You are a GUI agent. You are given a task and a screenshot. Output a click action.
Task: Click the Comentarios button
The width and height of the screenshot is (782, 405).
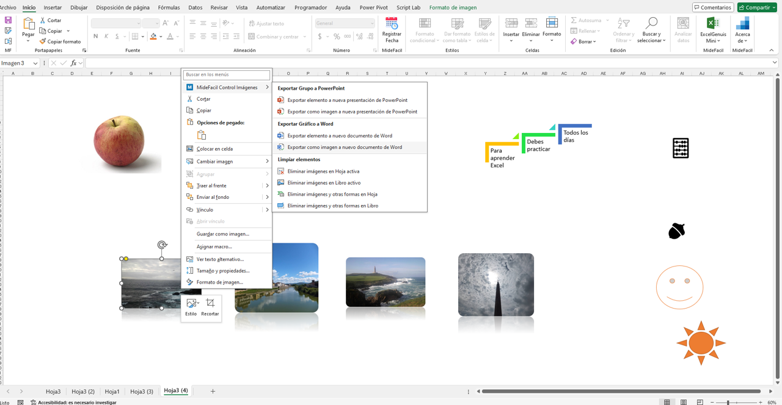712,7
